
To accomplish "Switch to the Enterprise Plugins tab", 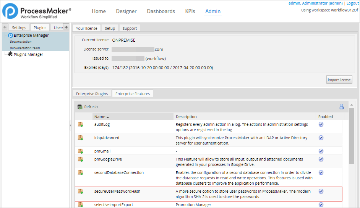I will (92, 94).
